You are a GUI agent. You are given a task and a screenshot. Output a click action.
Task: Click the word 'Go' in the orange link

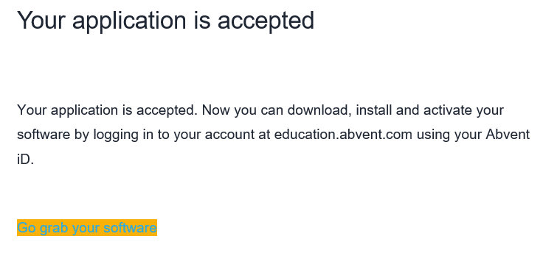[x=27, y=228]
